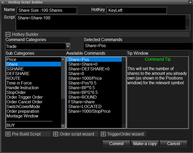Screen dimensions: 193x153
Task: Expand the Pre Build Script section
Action: [x=8, y=134]
